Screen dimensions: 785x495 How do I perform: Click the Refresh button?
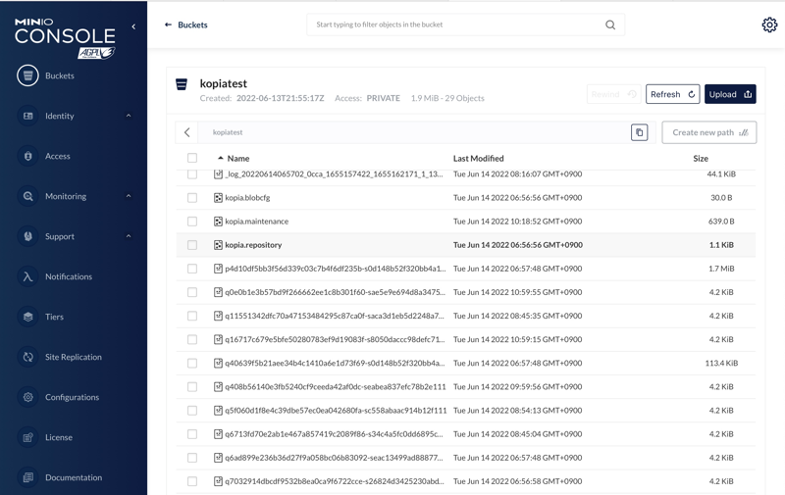[672, 94]
